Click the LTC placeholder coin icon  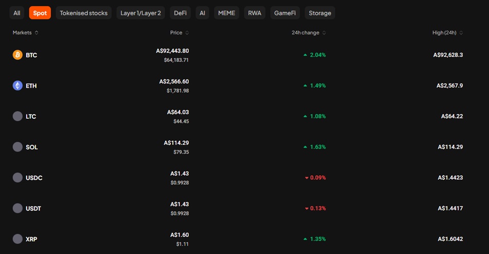17,116
